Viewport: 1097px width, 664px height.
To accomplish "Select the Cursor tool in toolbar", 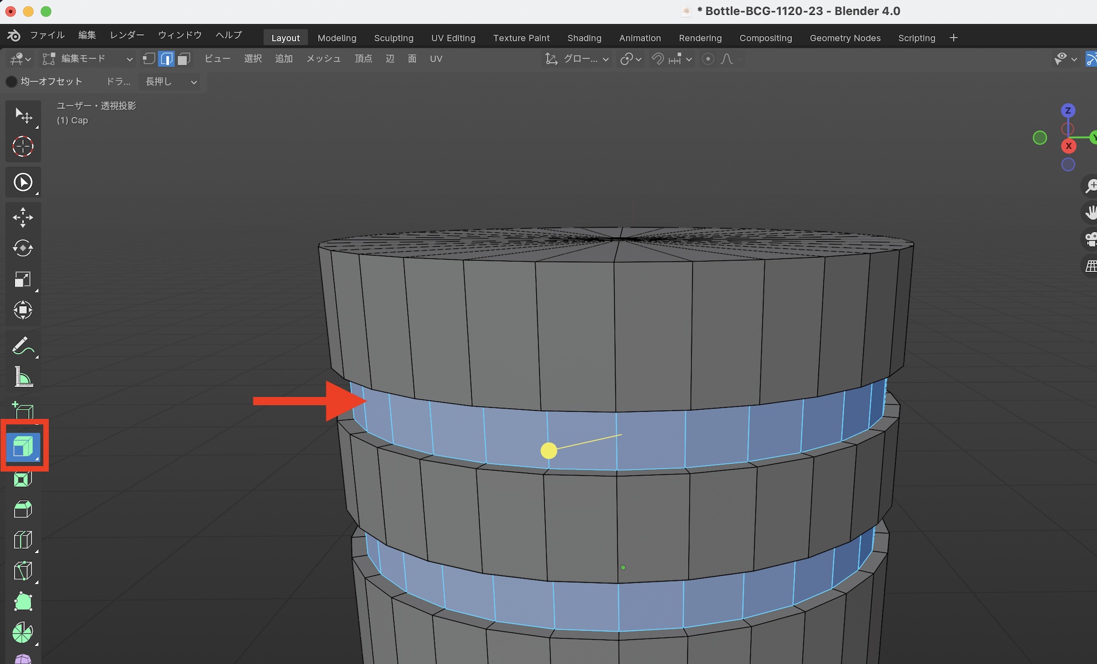I will pos(22,146).
